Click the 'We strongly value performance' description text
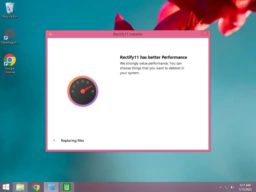256x192 pixels. (152, 68)
